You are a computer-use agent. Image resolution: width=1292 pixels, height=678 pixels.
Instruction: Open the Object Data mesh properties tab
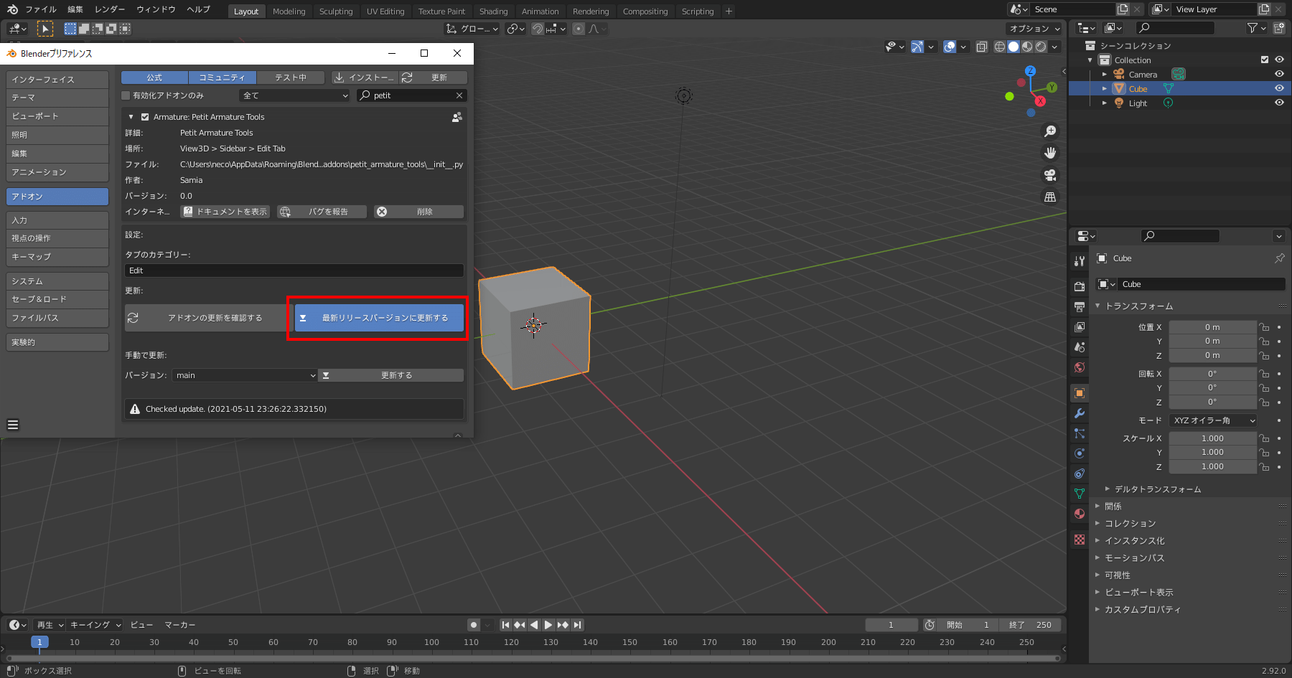[1080, 494]
